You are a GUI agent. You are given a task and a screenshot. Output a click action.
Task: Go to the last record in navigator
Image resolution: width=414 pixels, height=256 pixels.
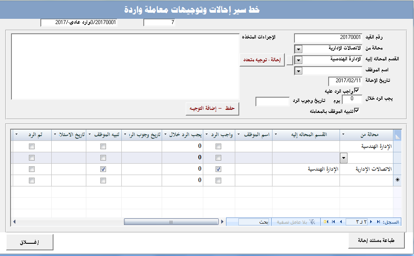[x=333, y=222]
